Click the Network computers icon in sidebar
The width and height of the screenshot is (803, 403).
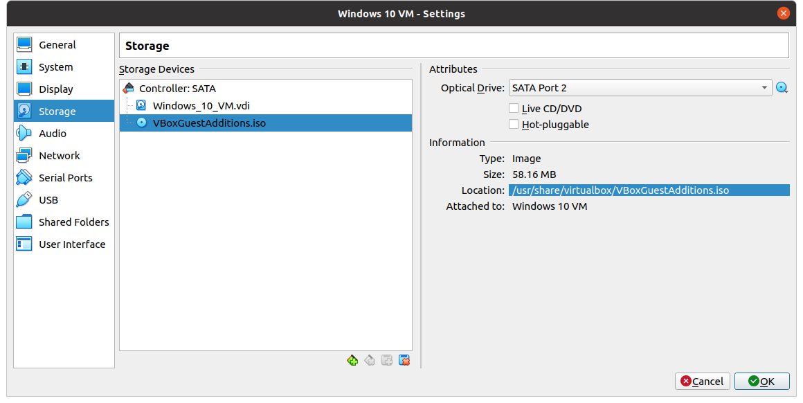tap(24, 156)
